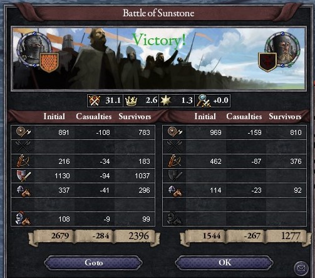Click the right commander's portrait
The image size is (315, 278).
(282, 49)
